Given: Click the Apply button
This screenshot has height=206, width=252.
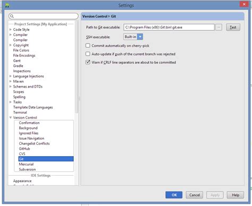Looking at the screenshot, I should coord(215,195).
